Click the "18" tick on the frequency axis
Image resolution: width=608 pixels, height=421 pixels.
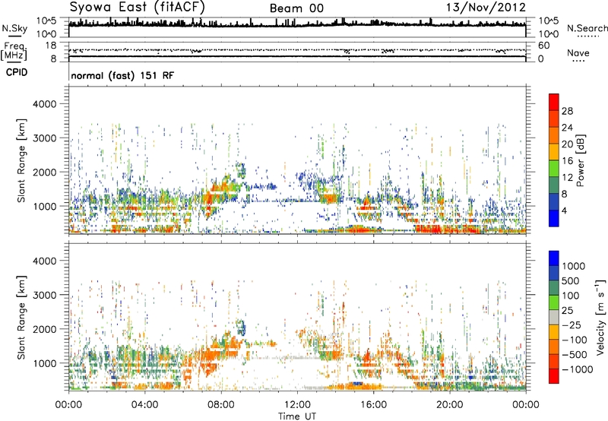click(51, 46)
